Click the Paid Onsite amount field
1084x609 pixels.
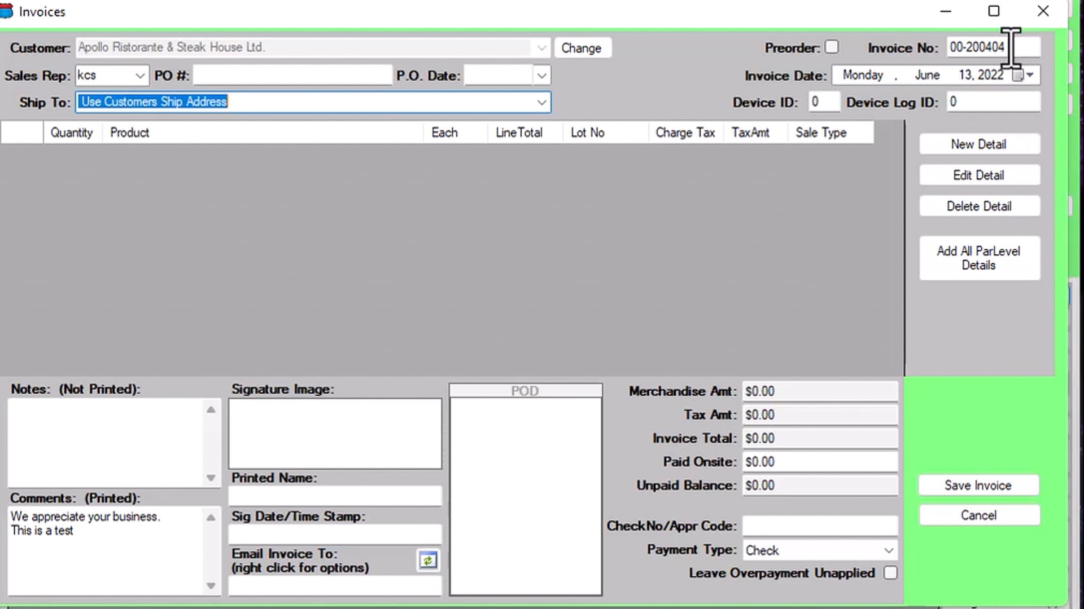820,462
